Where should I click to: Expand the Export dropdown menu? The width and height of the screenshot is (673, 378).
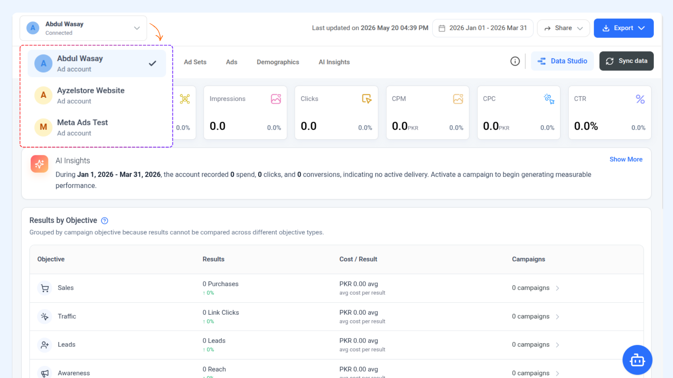click(623, 28)
